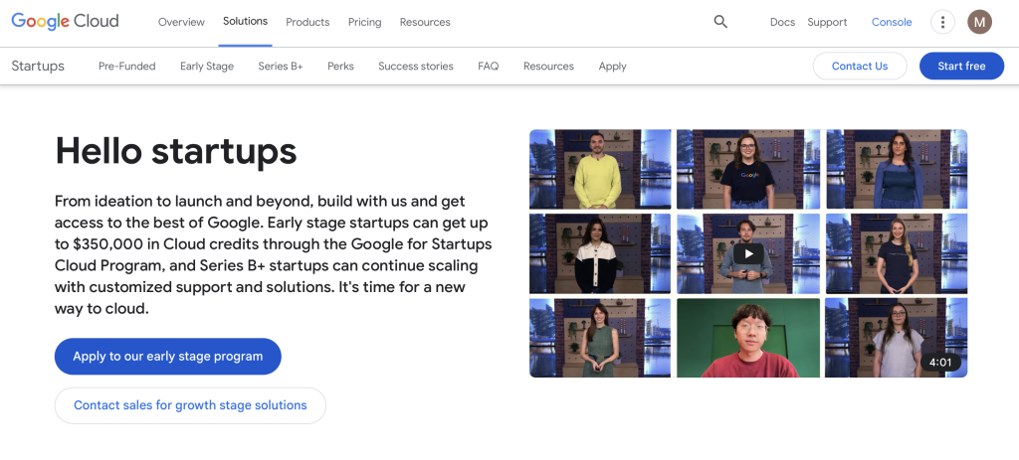Switch to the Early Stage tab

point(207,67)
